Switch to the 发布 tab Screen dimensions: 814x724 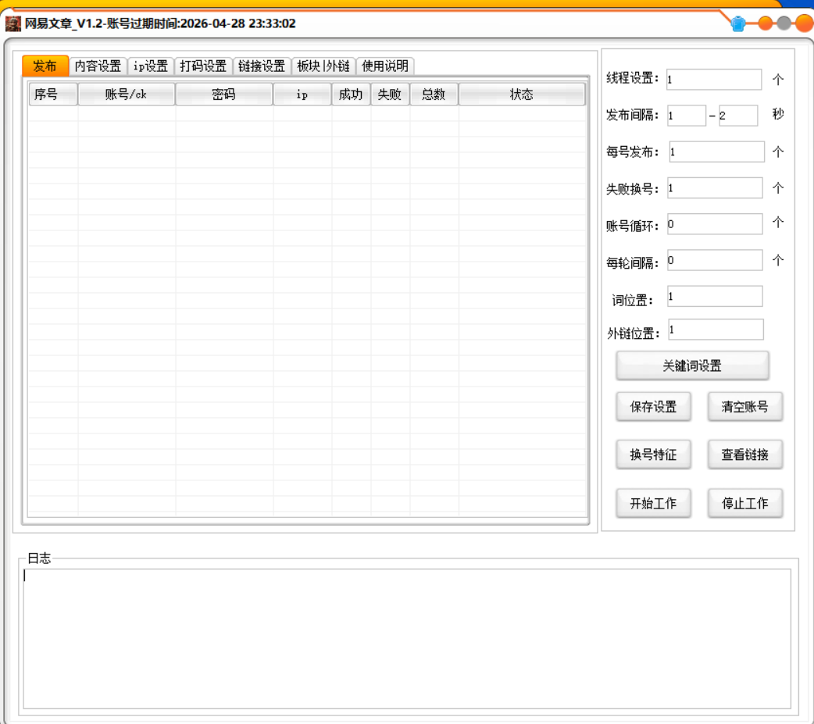(45, 66)
